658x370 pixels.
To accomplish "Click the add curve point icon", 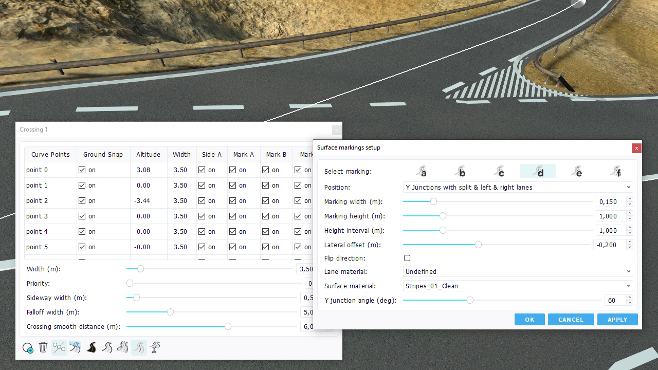I will (x=28, y=348).
